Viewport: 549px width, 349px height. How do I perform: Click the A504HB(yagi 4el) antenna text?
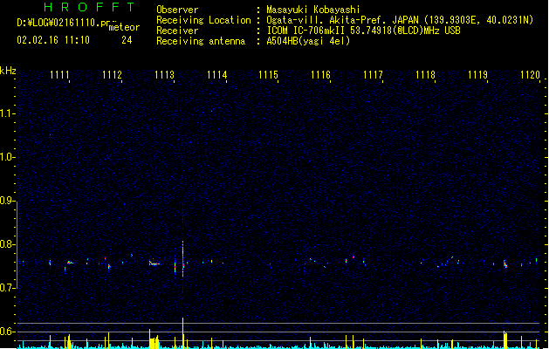(308, 41)
